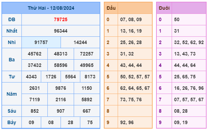Viewport: 208px width, 130px height.
Task: Select Đầu values 92, 96
Action: 127,122
